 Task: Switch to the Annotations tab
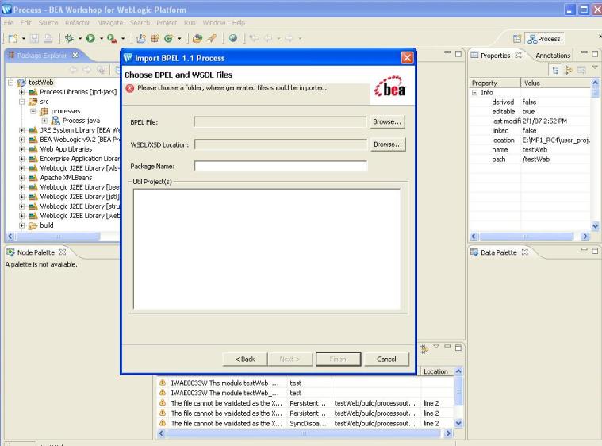point(553,56)
